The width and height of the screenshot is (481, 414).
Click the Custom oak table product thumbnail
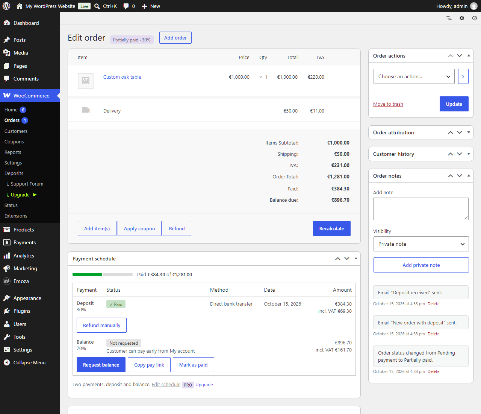[86, 81]
